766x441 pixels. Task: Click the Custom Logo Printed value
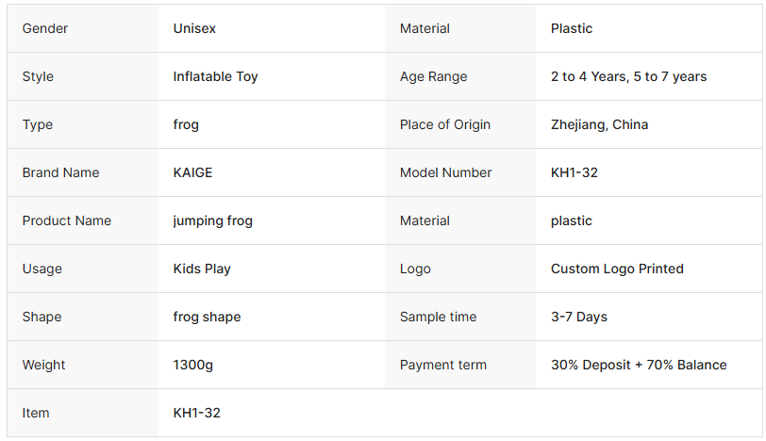(617, 269)
